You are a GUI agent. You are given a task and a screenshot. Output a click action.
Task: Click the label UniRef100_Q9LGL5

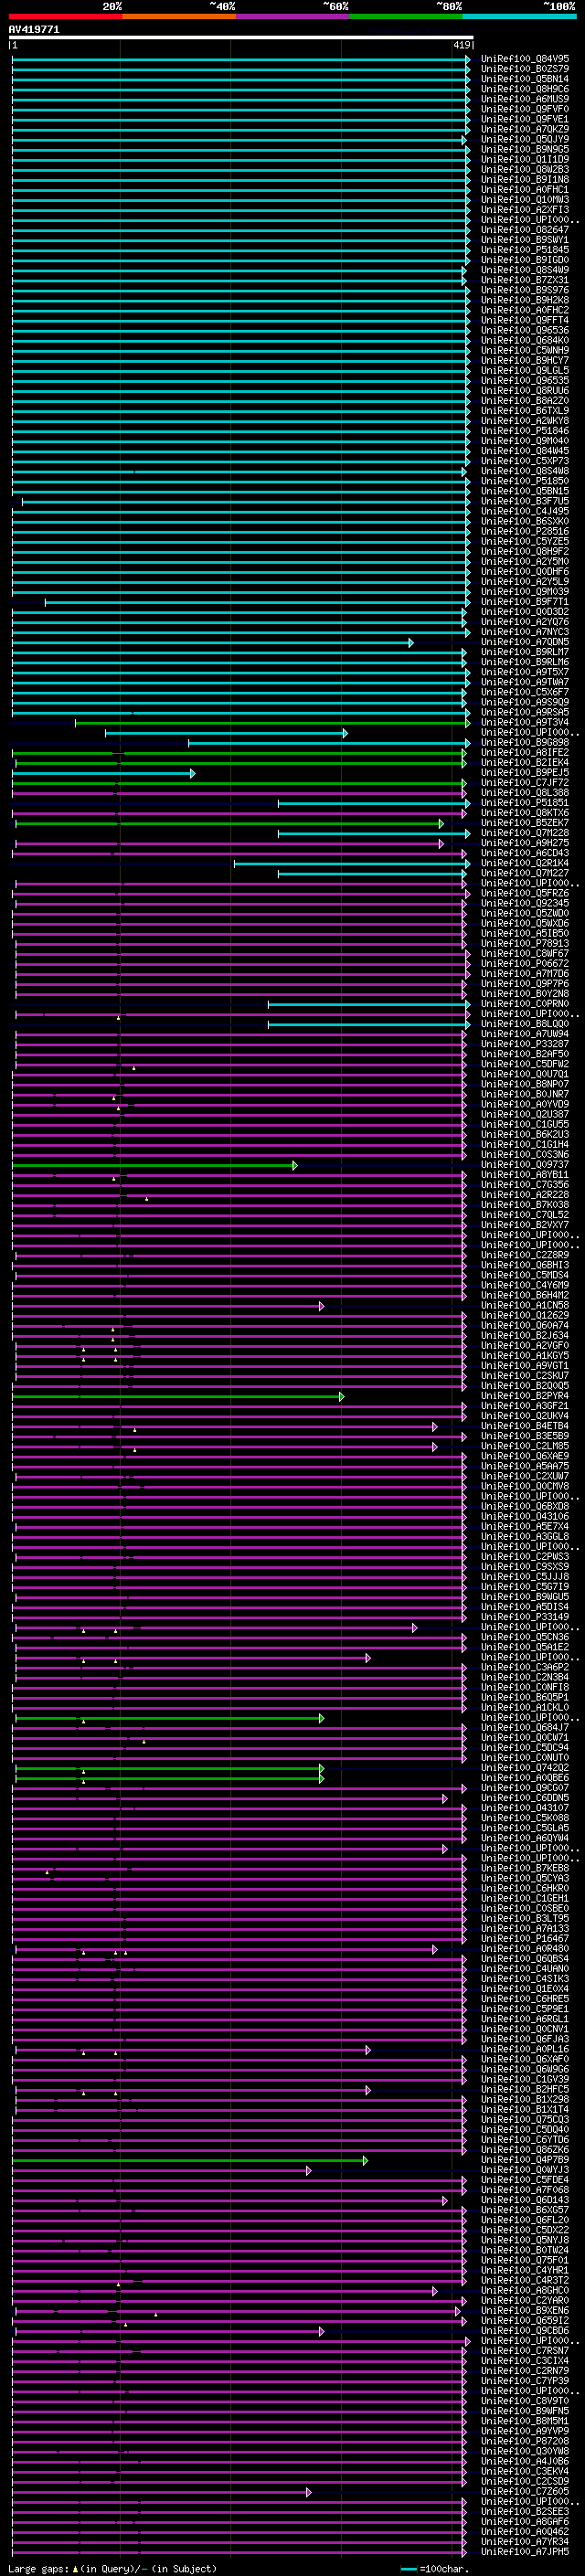(x=525, y=370)
